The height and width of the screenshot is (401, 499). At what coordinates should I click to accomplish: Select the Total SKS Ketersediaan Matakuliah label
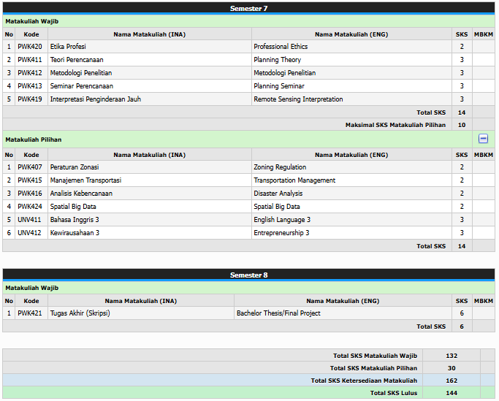pos(364,381)
